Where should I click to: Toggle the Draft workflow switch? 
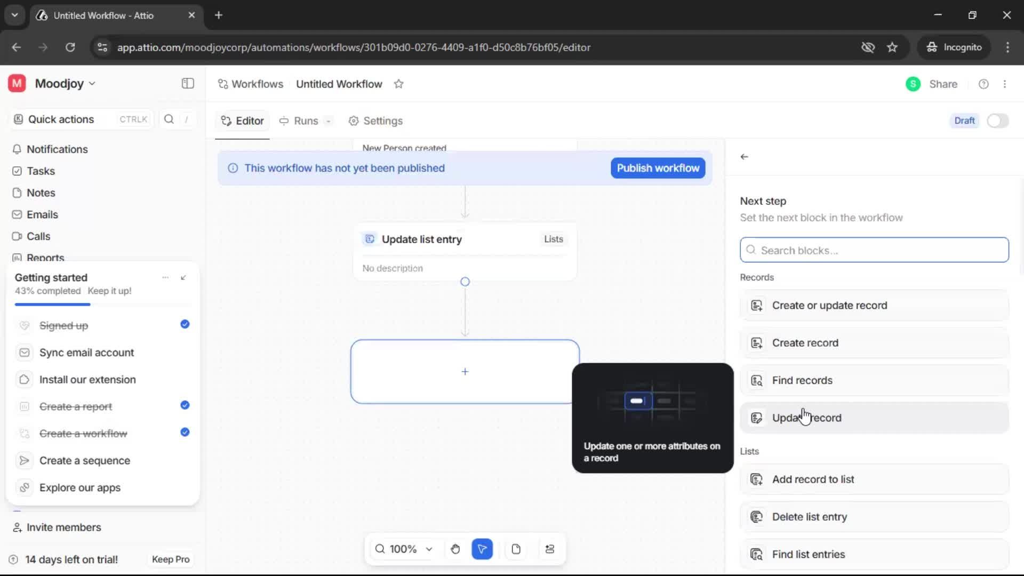click(997, 121)
